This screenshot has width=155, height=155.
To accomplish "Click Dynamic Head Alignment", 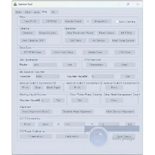I will [77, 112].
